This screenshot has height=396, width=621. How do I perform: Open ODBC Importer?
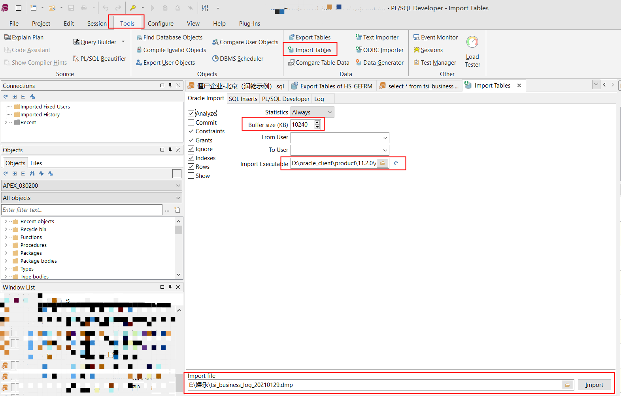pyautogui.click(x=379, y=50)
